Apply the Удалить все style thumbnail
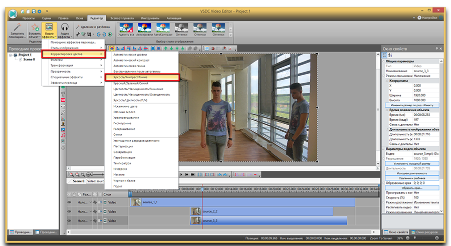 (126, 30)
